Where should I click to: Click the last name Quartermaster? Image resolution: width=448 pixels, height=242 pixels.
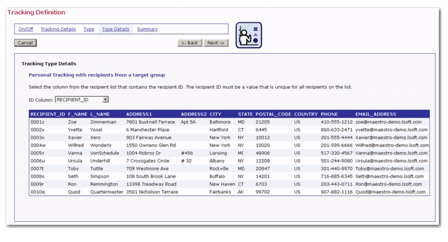point(107,192)
